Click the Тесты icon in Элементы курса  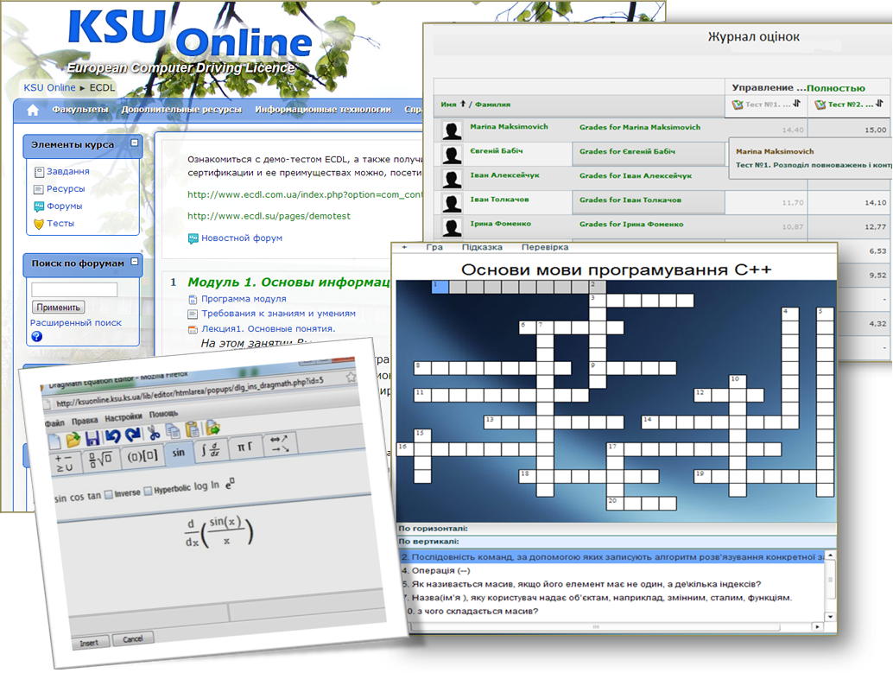click(x=39, y=224)
